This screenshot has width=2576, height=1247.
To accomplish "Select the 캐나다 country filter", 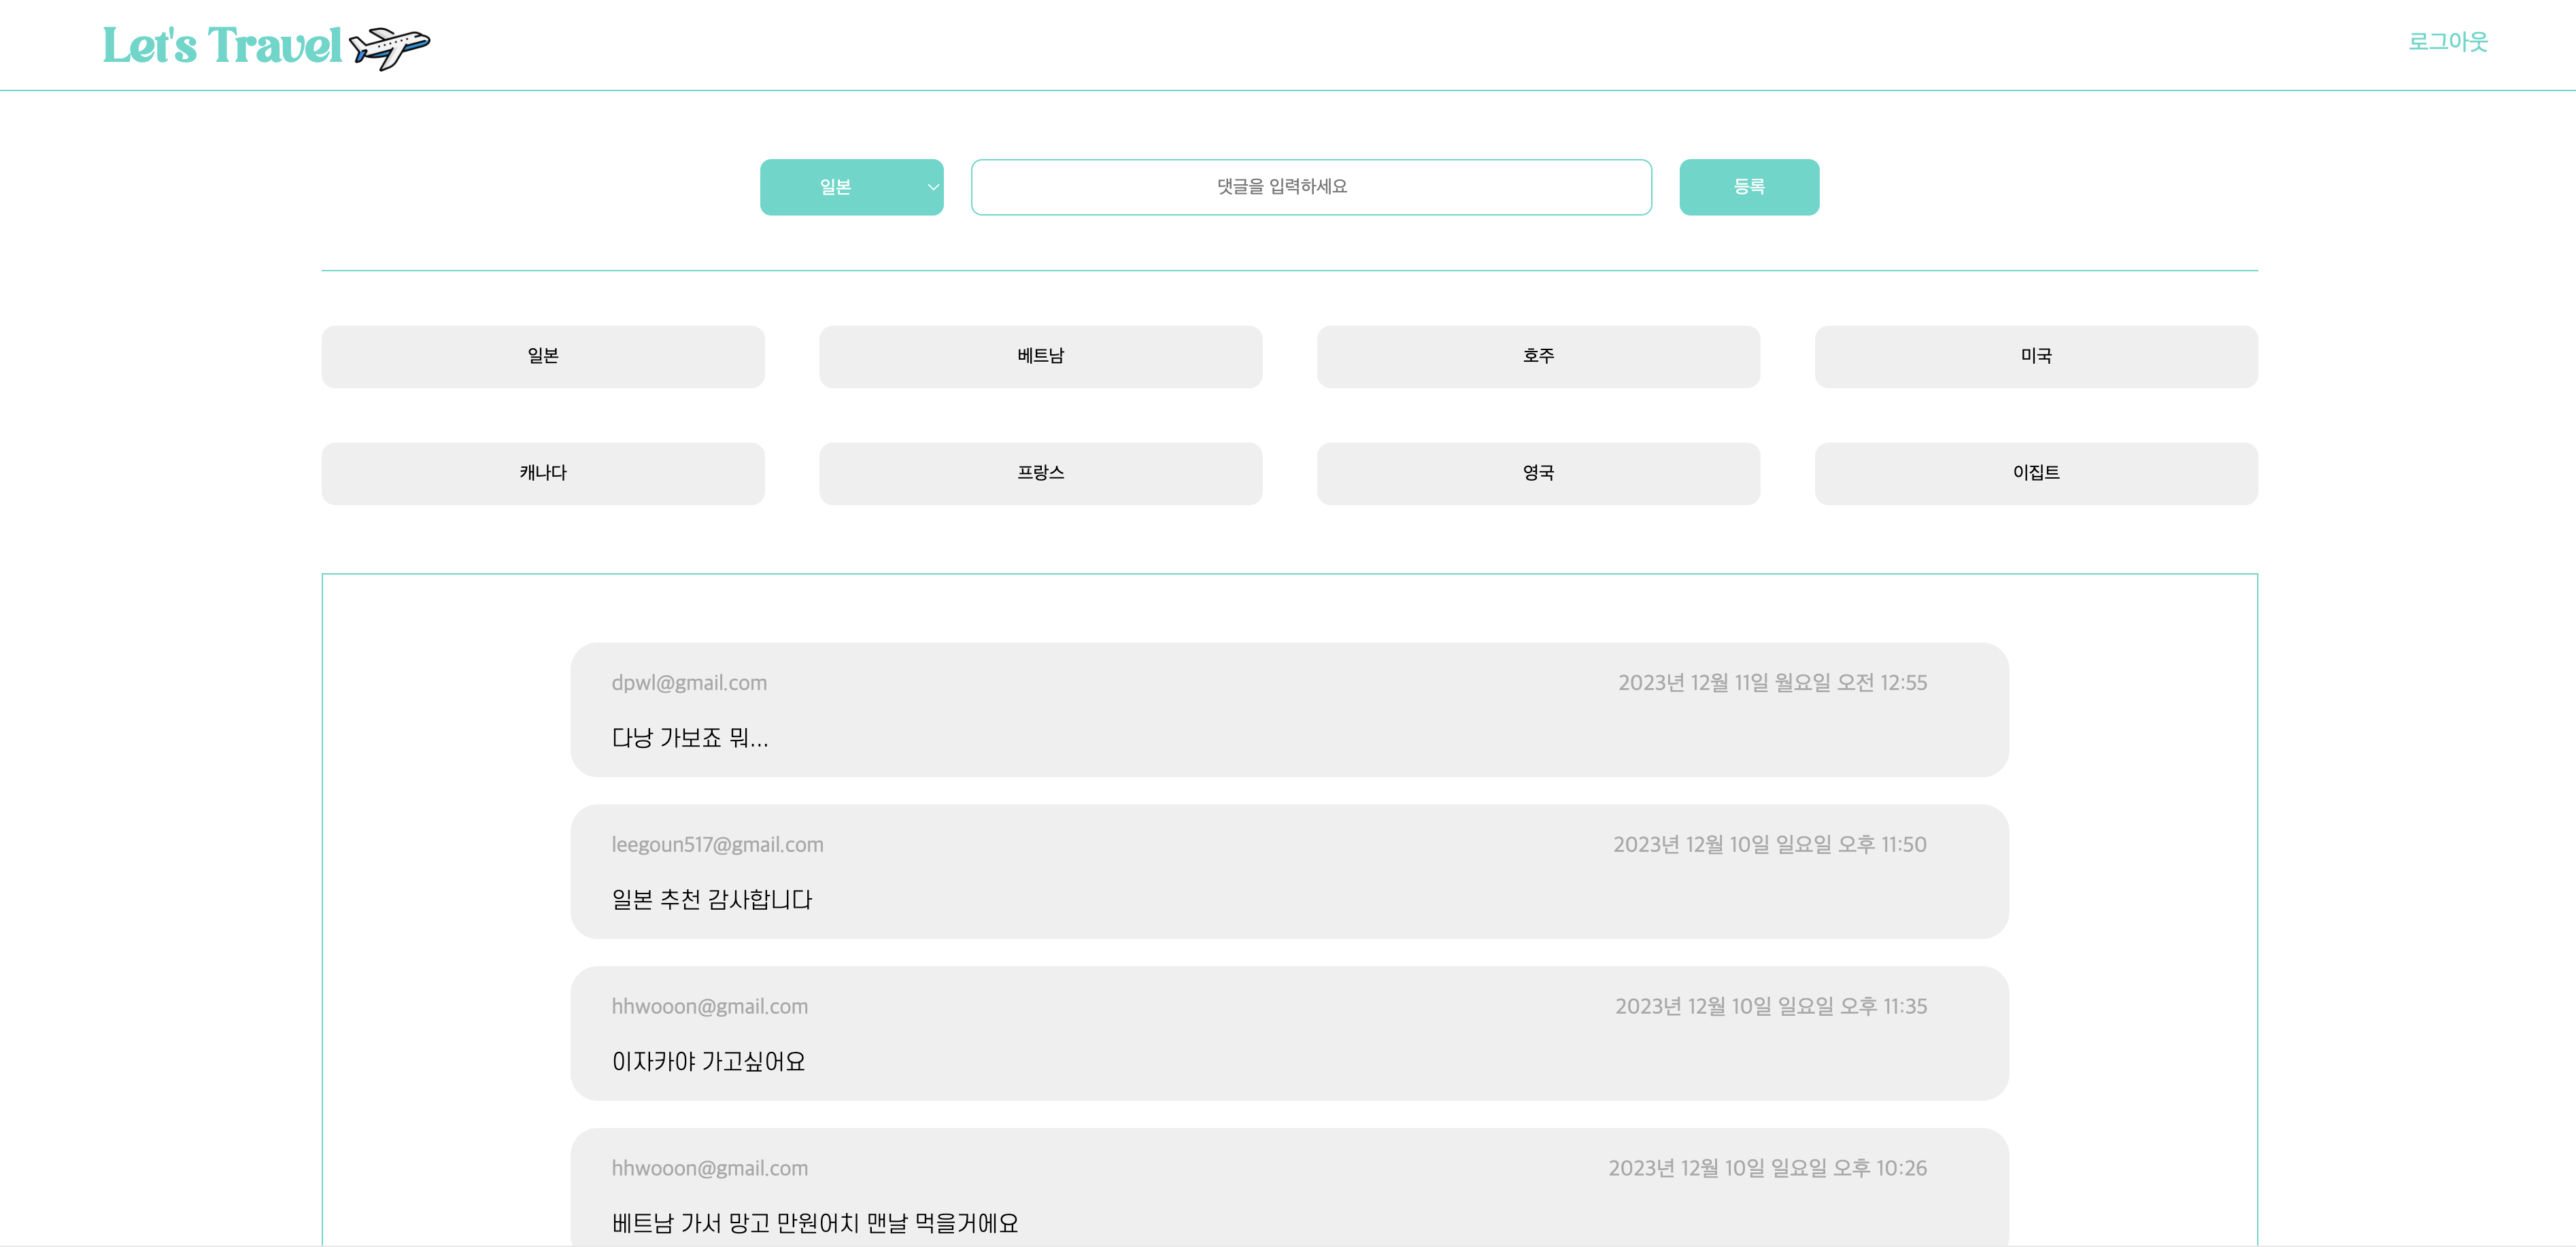I will point(542,473).
